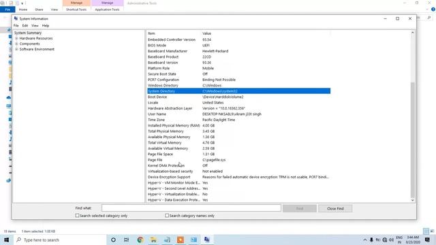Open System Information Help menu
The width and height of the screenshot is (436, 245).
pos(46,26)
